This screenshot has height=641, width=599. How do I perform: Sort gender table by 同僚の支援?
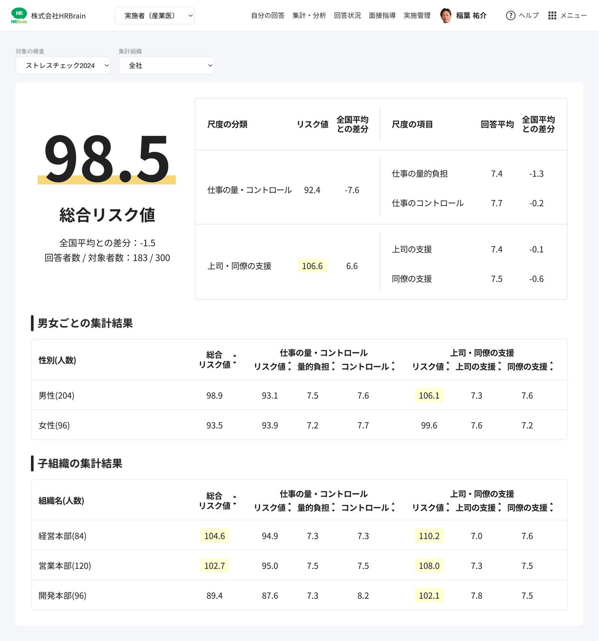[551, 367]
